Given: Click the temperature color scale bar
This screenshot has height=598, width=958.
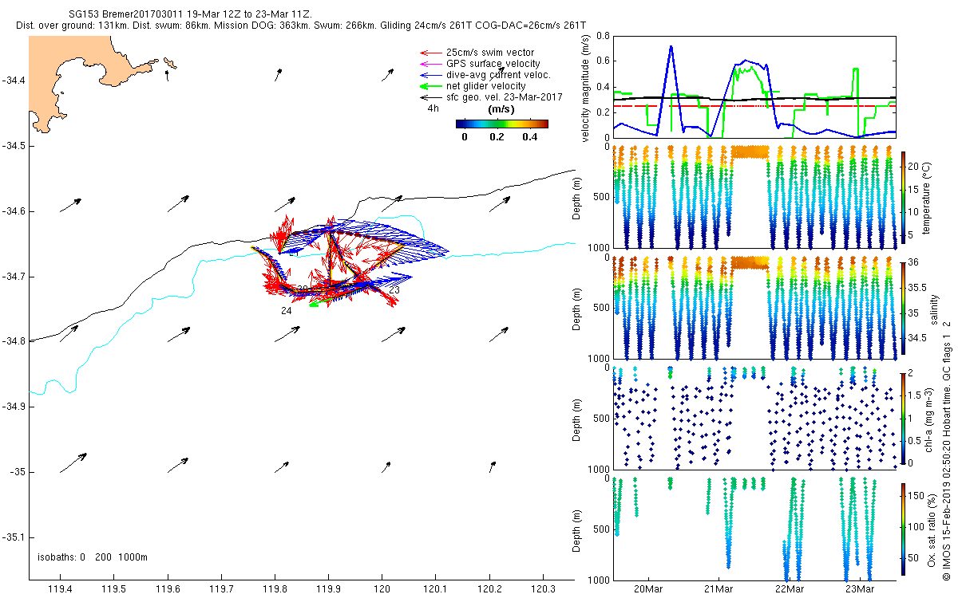Looking at the screenshot, I should 904,197.
